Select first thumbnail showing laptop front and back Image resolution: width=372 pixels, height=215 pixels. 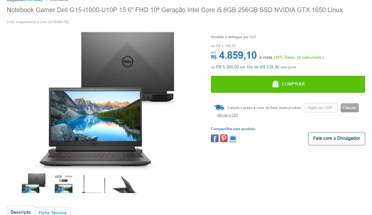point(33,183)
